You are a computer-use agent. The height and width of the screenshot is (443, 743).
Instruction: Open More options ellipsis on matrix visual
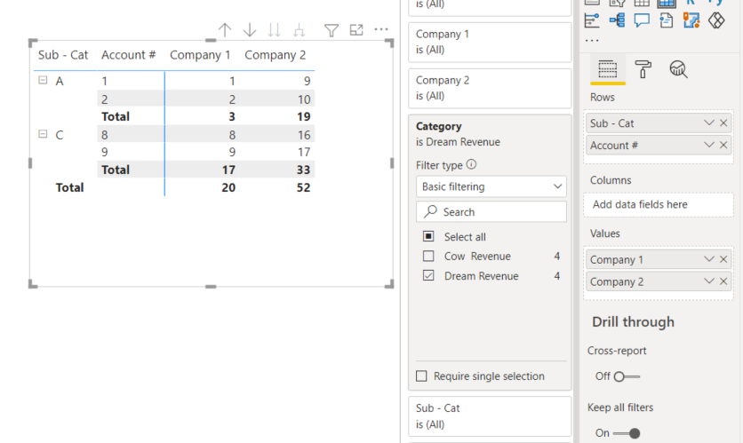[x=381, y=29]
